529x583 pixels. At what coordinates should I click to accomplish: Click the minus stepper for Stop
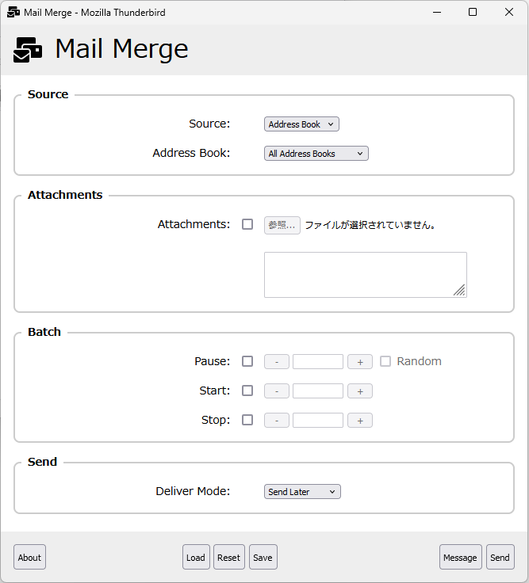(x=276, y=421)
